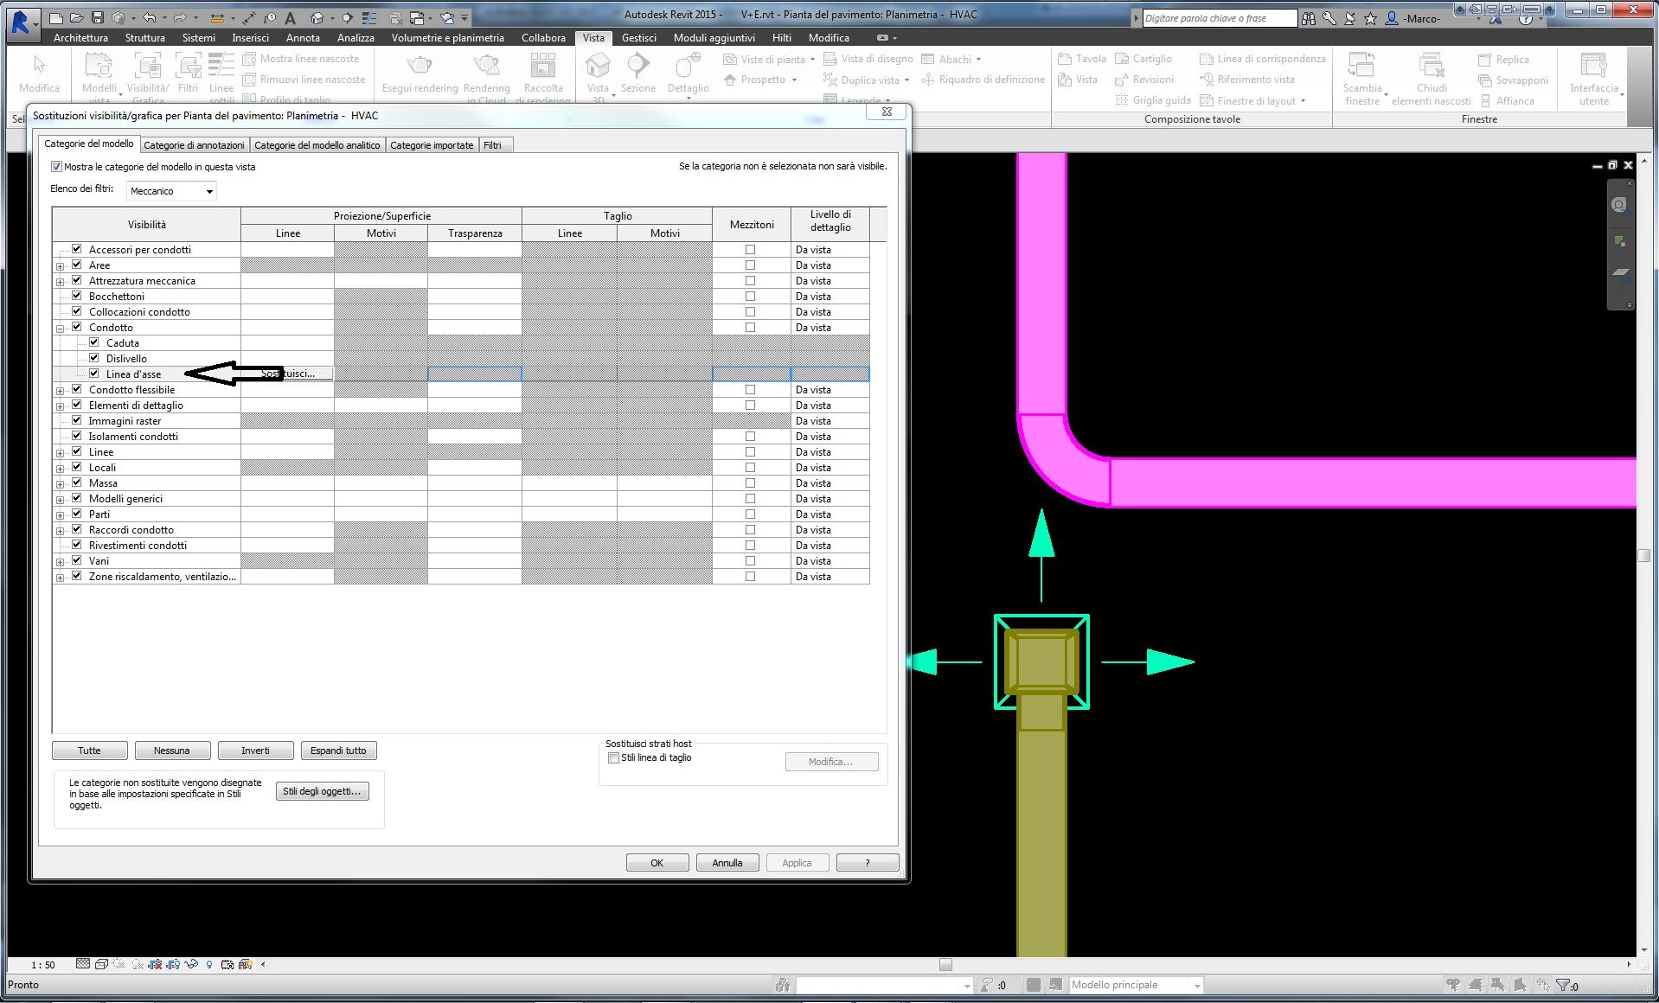The image size is (1659, 1003).
Task: Click the horizontal scrollbar thumb under the drawing view
Action: click(x=945, y=965)
